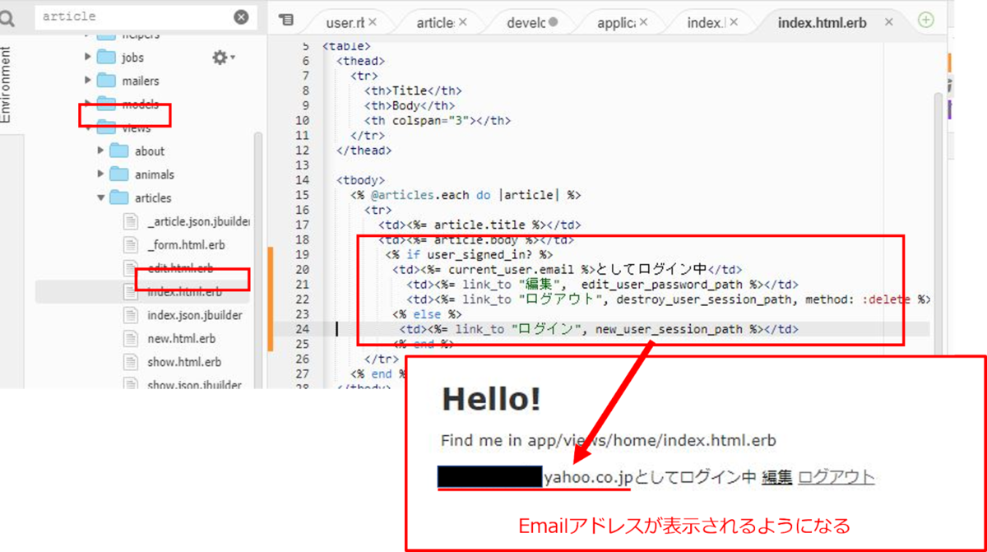This screenshot has width=987, height=552.
Task: Clear the 'article' search field
Action: [x=240, y=16]
